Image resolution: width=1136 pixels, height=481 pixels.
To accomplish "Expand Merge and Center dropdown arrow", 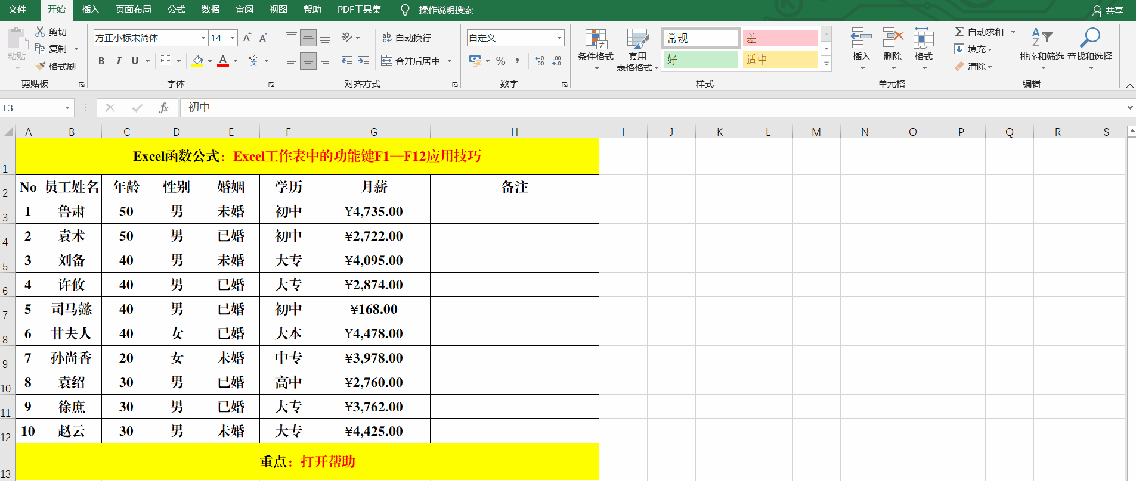I will pos(450,61).
